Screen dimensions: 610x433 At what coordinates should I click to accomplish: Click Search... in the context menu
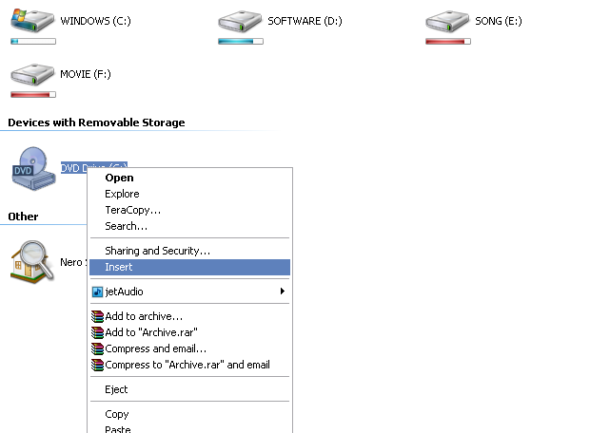126,226
